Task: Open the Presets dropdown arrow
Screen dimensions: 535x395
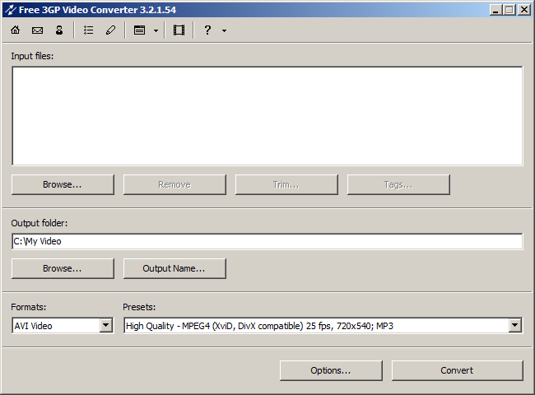Action: click(515, 325)
